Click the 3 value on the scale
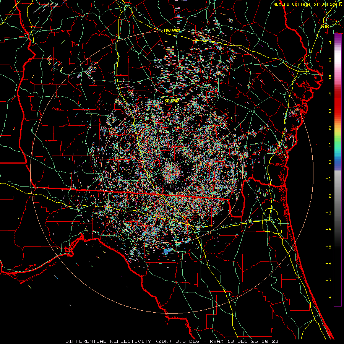This screenshot has height=344, width=344. coord(330,111)
